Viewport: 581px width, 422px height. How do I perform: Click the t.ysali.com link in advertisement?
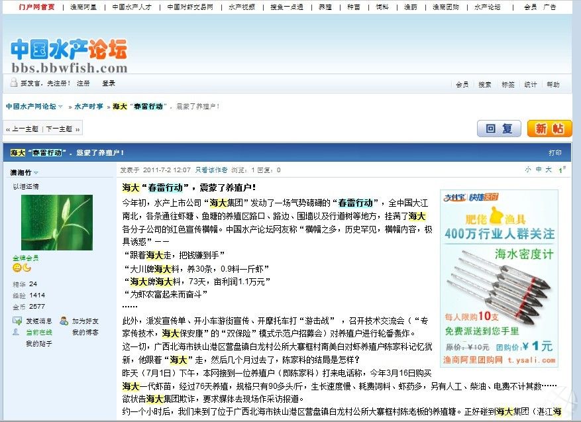[x=531, y=360]
